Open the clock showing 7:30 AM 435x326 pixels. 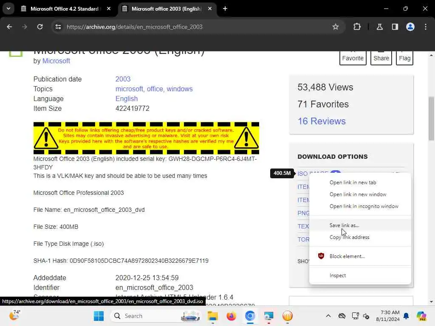point(387,316)
